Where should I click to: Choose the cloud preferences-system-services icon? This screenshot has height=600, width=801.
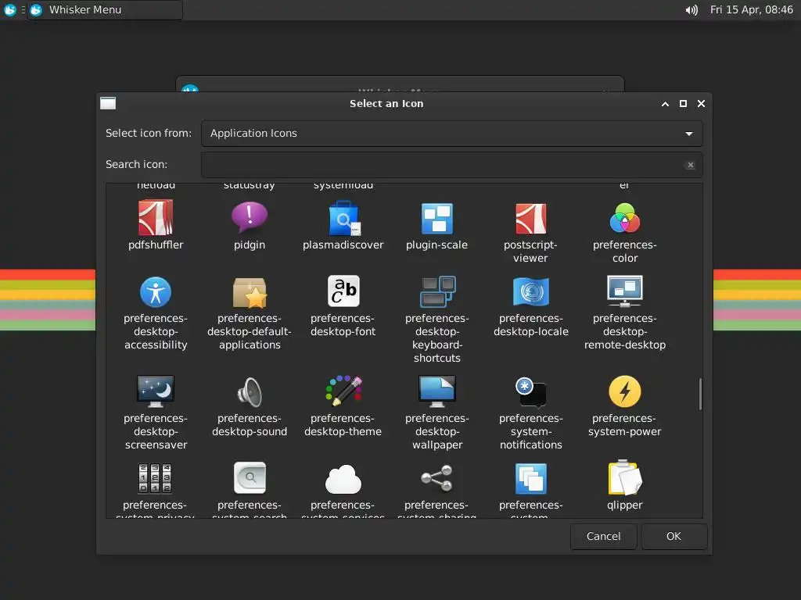[x=343, y=480]
